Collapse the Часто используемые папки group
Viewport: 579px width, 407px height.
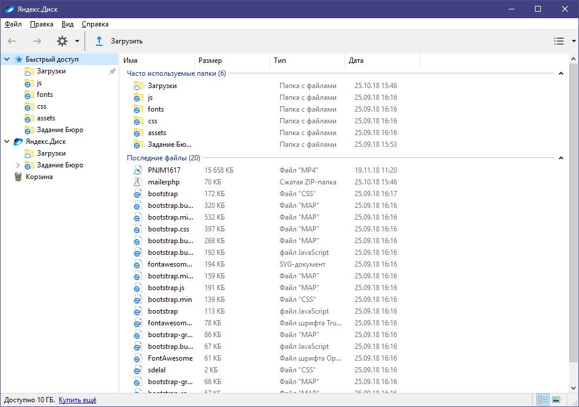(x=561, y=73)
